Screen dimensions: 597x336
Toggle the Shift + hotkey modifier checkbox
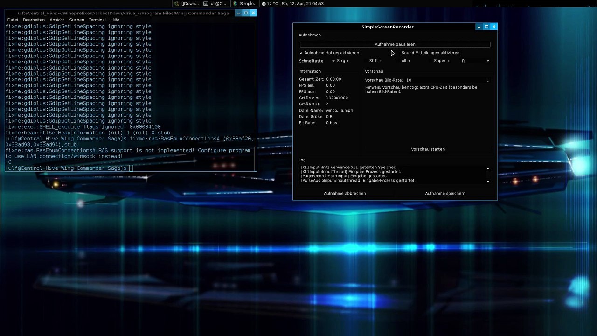pyautogui.click(x=372, y=61)
